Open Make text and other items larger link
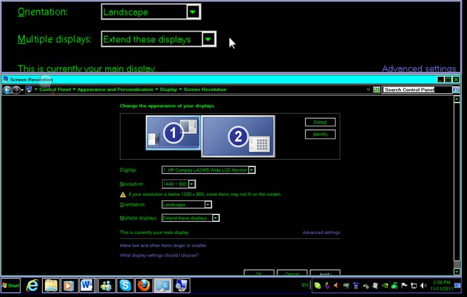This screenshot has height=297, width=467. point(163,245)
